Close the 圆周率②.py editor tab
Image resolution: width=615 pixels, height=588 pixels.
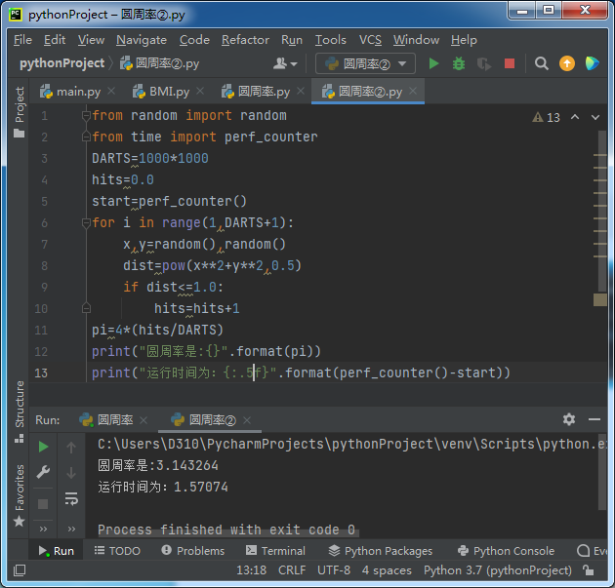tap(413, 91)
